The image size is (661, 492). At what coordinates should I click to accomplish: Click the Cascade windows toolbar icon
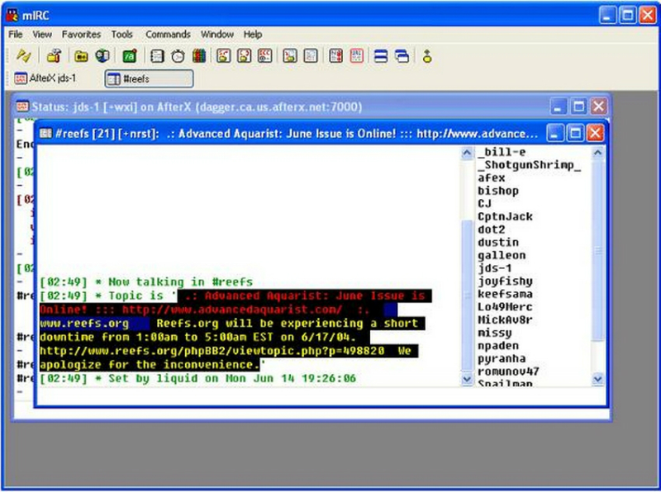(402, 56)
